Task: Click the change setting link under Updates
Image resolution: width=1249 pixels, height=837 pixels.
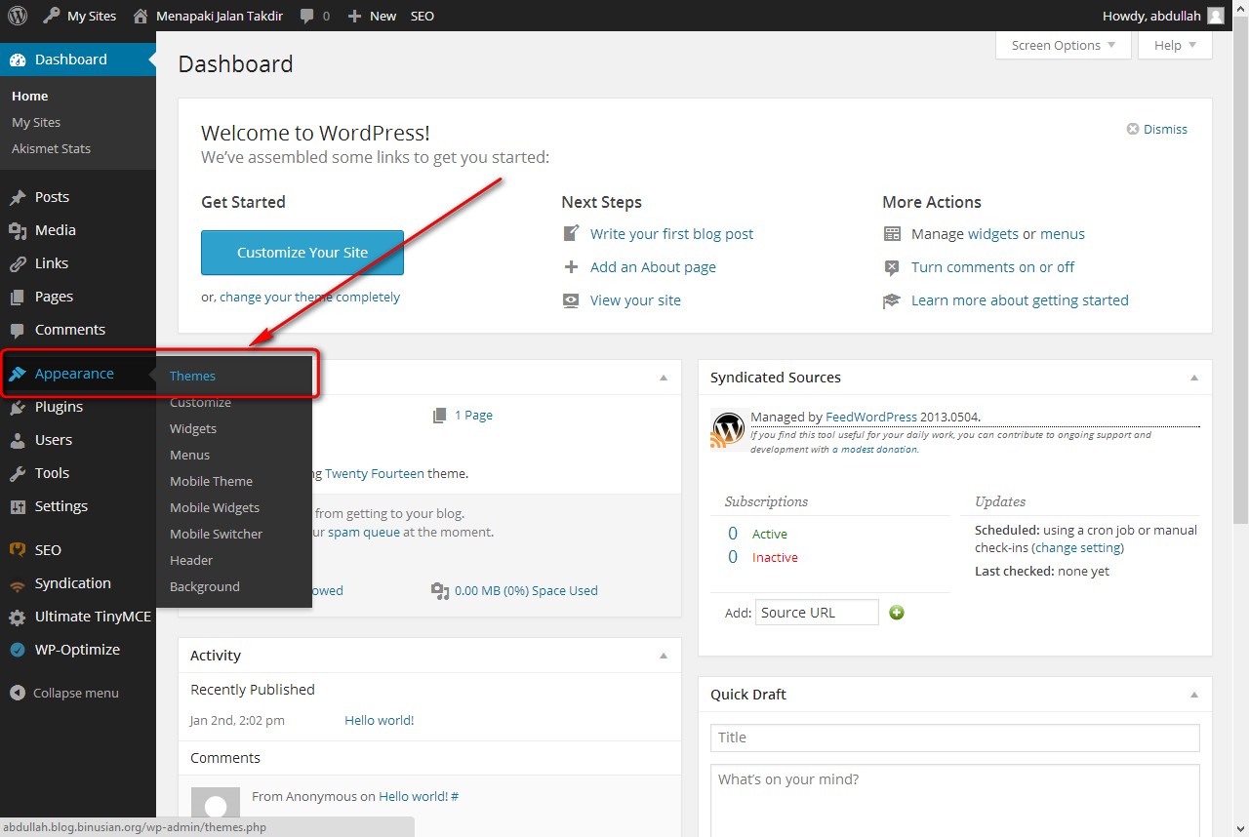Action: 1078,547
